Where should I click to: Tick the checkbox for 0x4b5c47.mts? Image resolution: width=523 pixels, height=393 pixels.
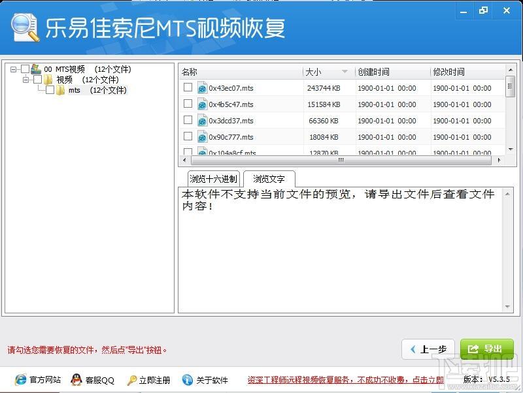pyautogui.click(x=188, y=104)
